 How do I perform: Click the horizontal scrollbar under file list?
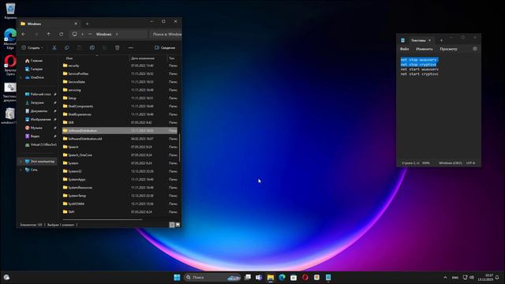[x=103, y=219]
